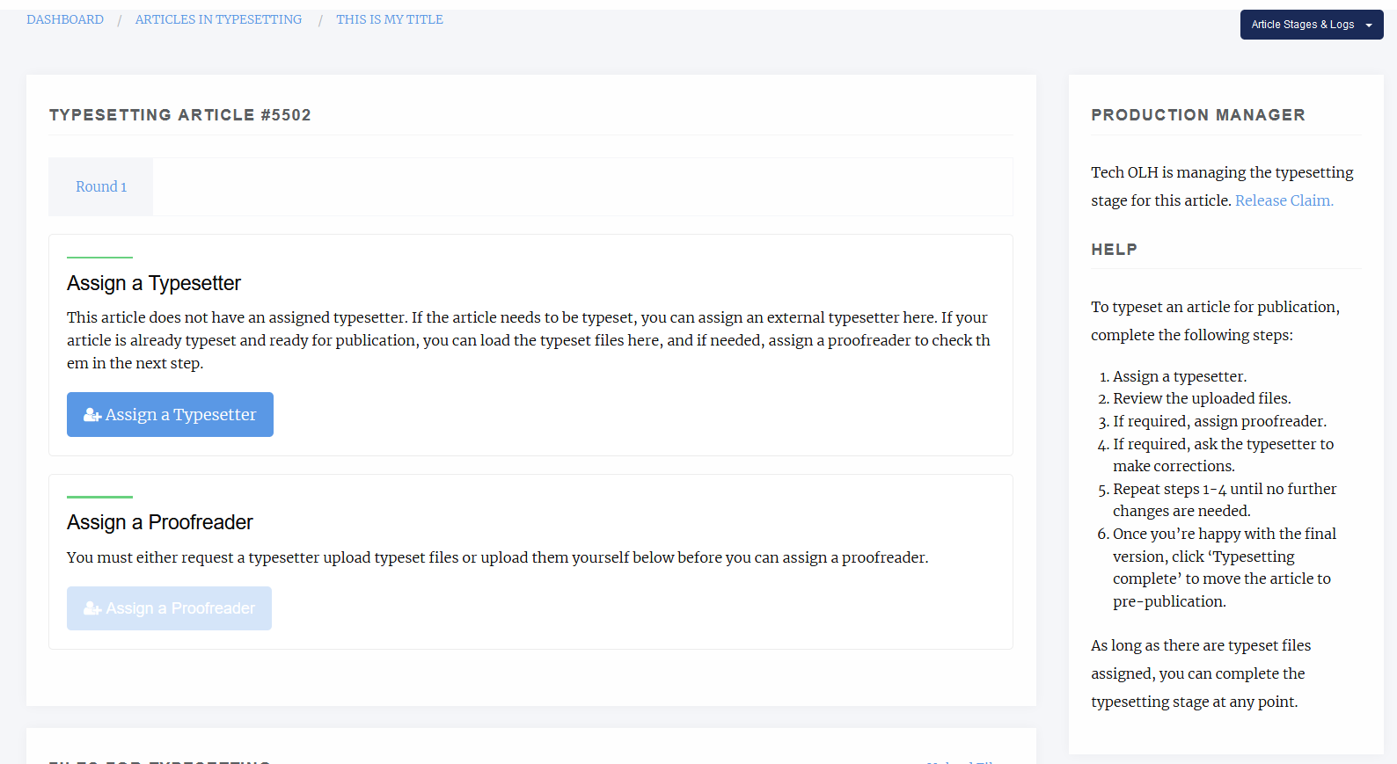Click help step 'If required, assign proofreader'
The height and width of the screenshot is (764, 1397).
1219,421
